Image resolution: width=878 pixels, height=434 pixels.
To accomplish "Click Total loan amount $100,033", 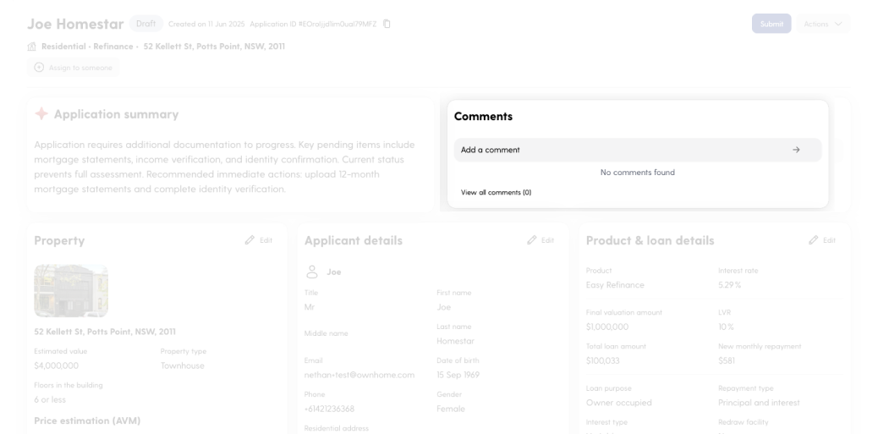I will pos(602,360).
